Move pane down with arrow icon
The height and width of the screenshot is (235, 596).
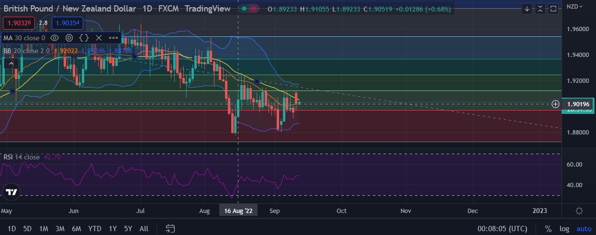pos(527,9)
